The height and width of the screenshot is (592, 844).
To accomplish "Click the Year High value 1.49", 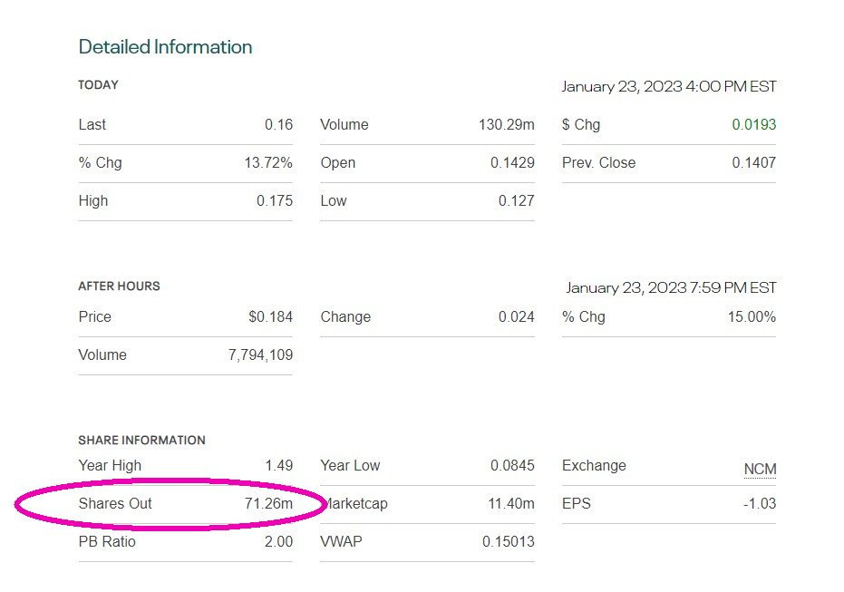I will (278, 465).
